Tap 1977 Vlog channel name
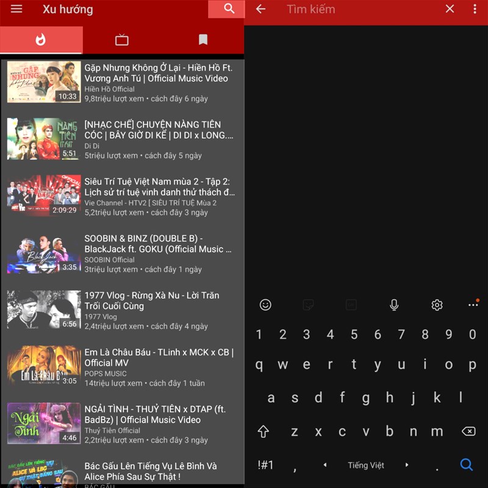 (101, 317)
